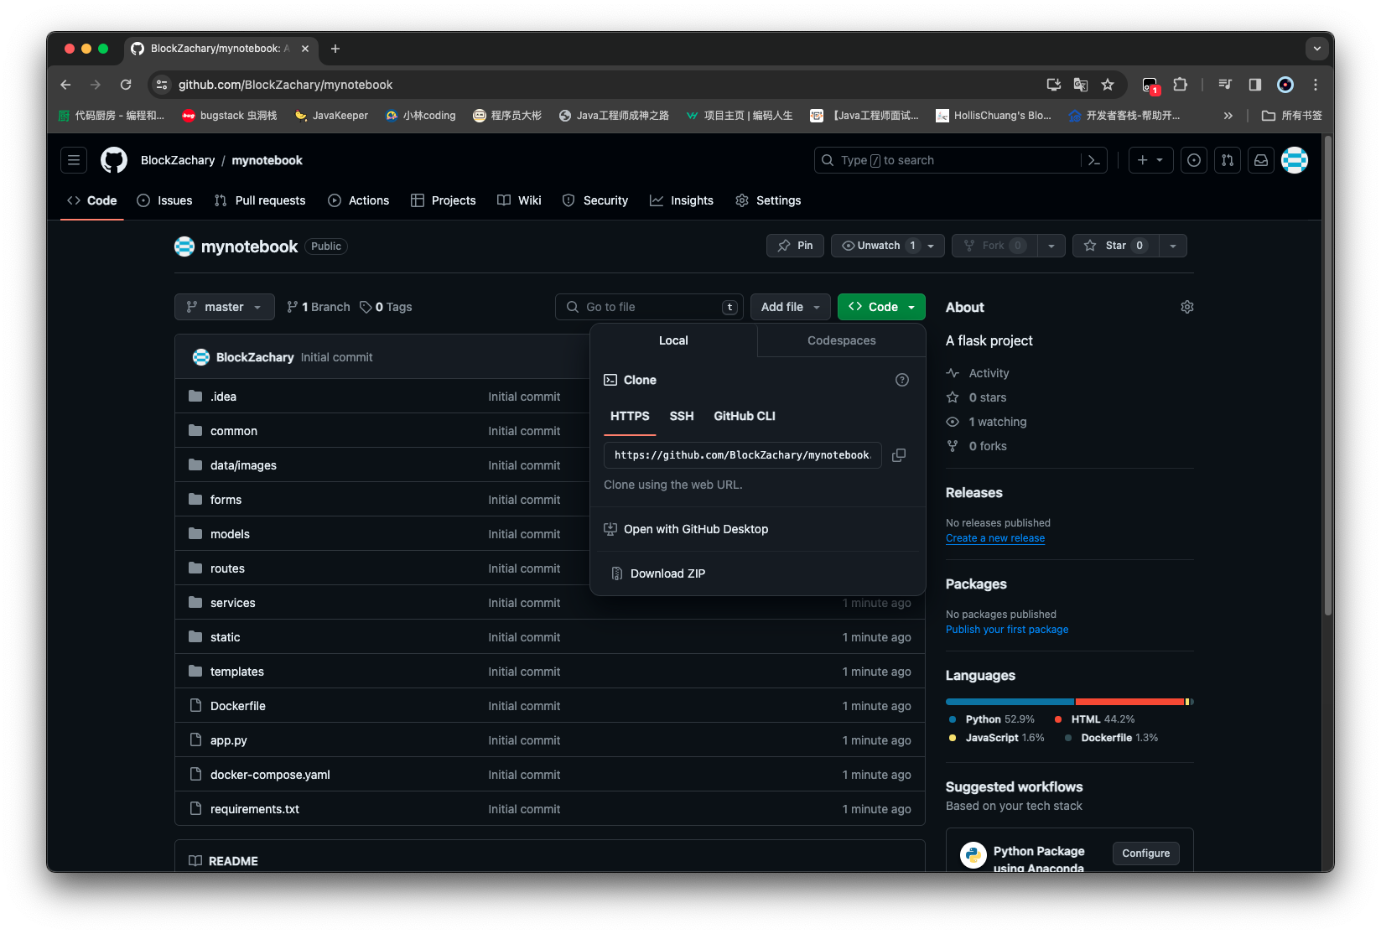Expand the Star lists arrow
The width and height of the screenshot is (1381, 934).
(x=1173, y=246)
